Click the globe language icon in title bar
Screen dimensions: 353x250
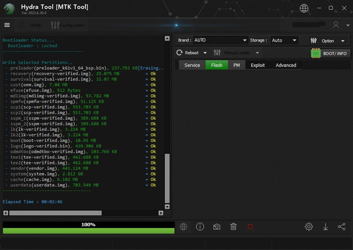(x=304, y=8)
